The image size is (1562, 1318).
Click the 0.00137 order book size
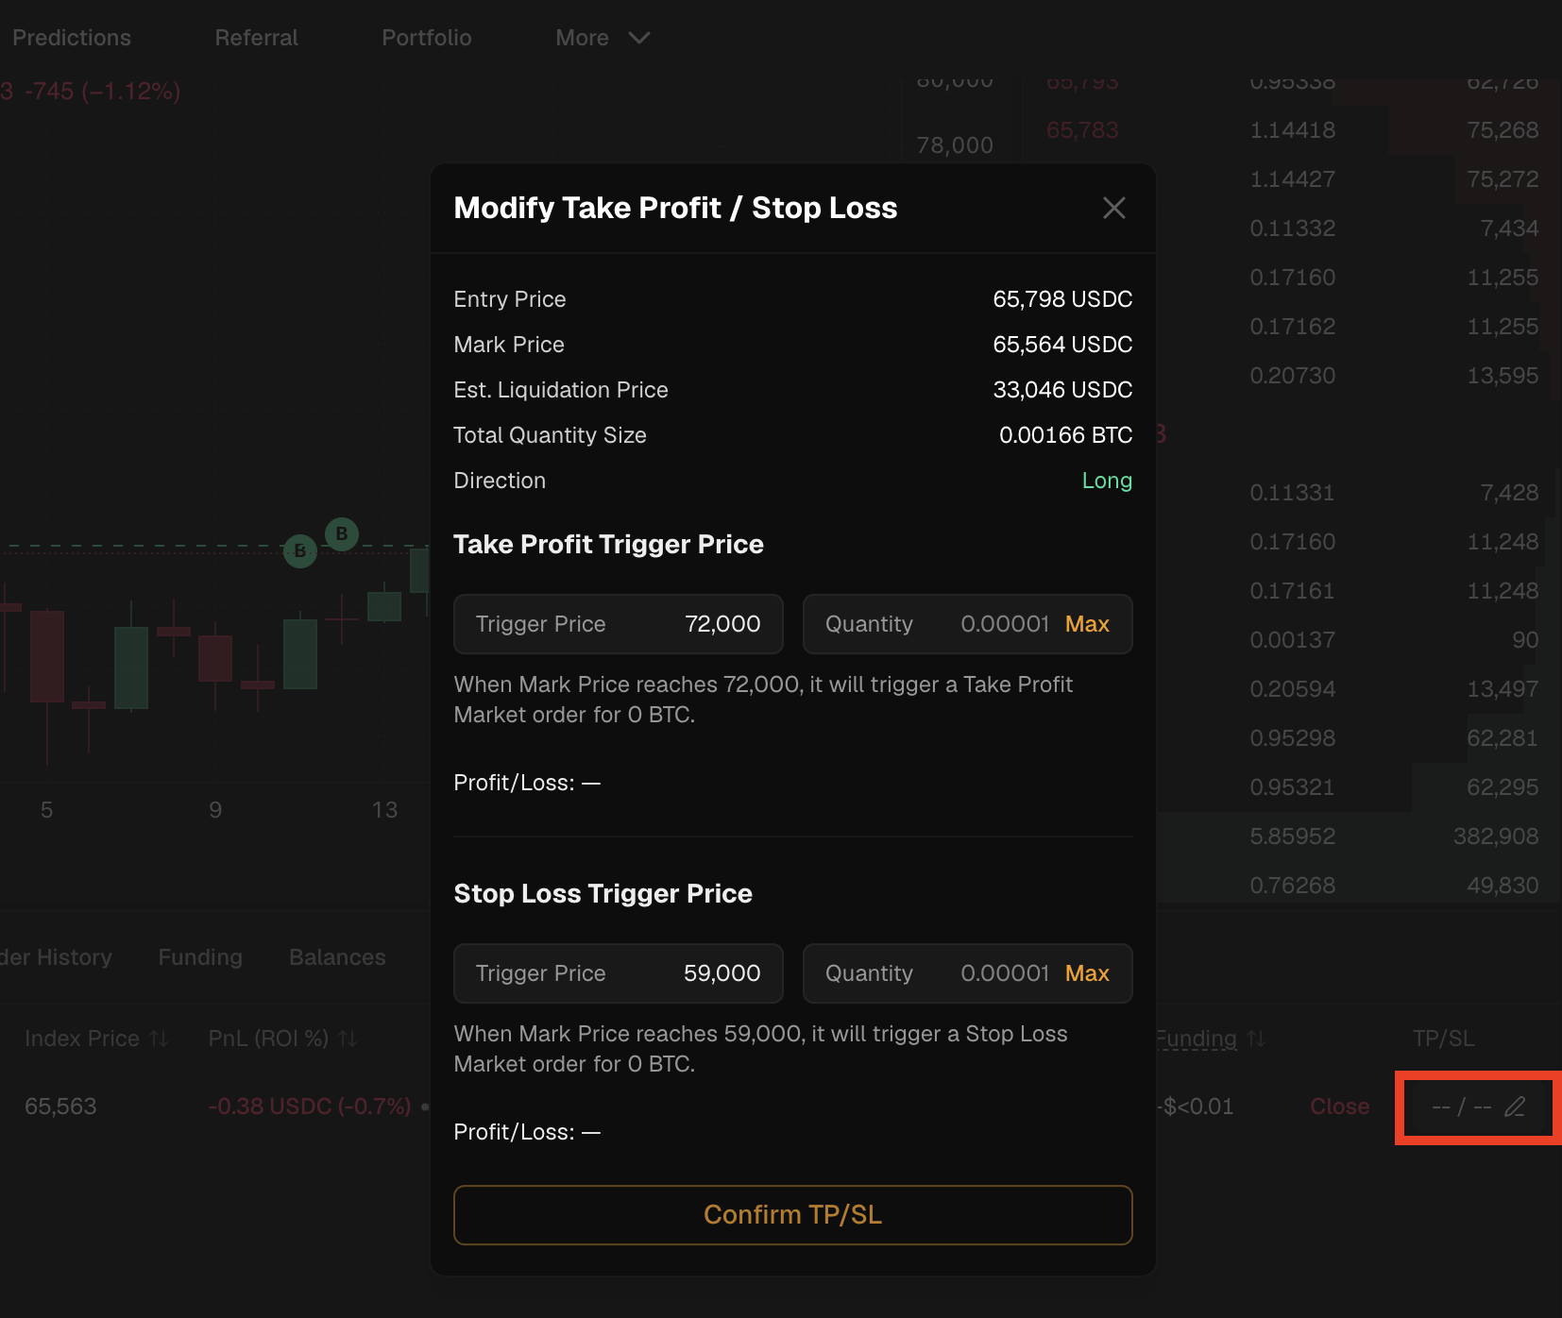[1293, 640]
